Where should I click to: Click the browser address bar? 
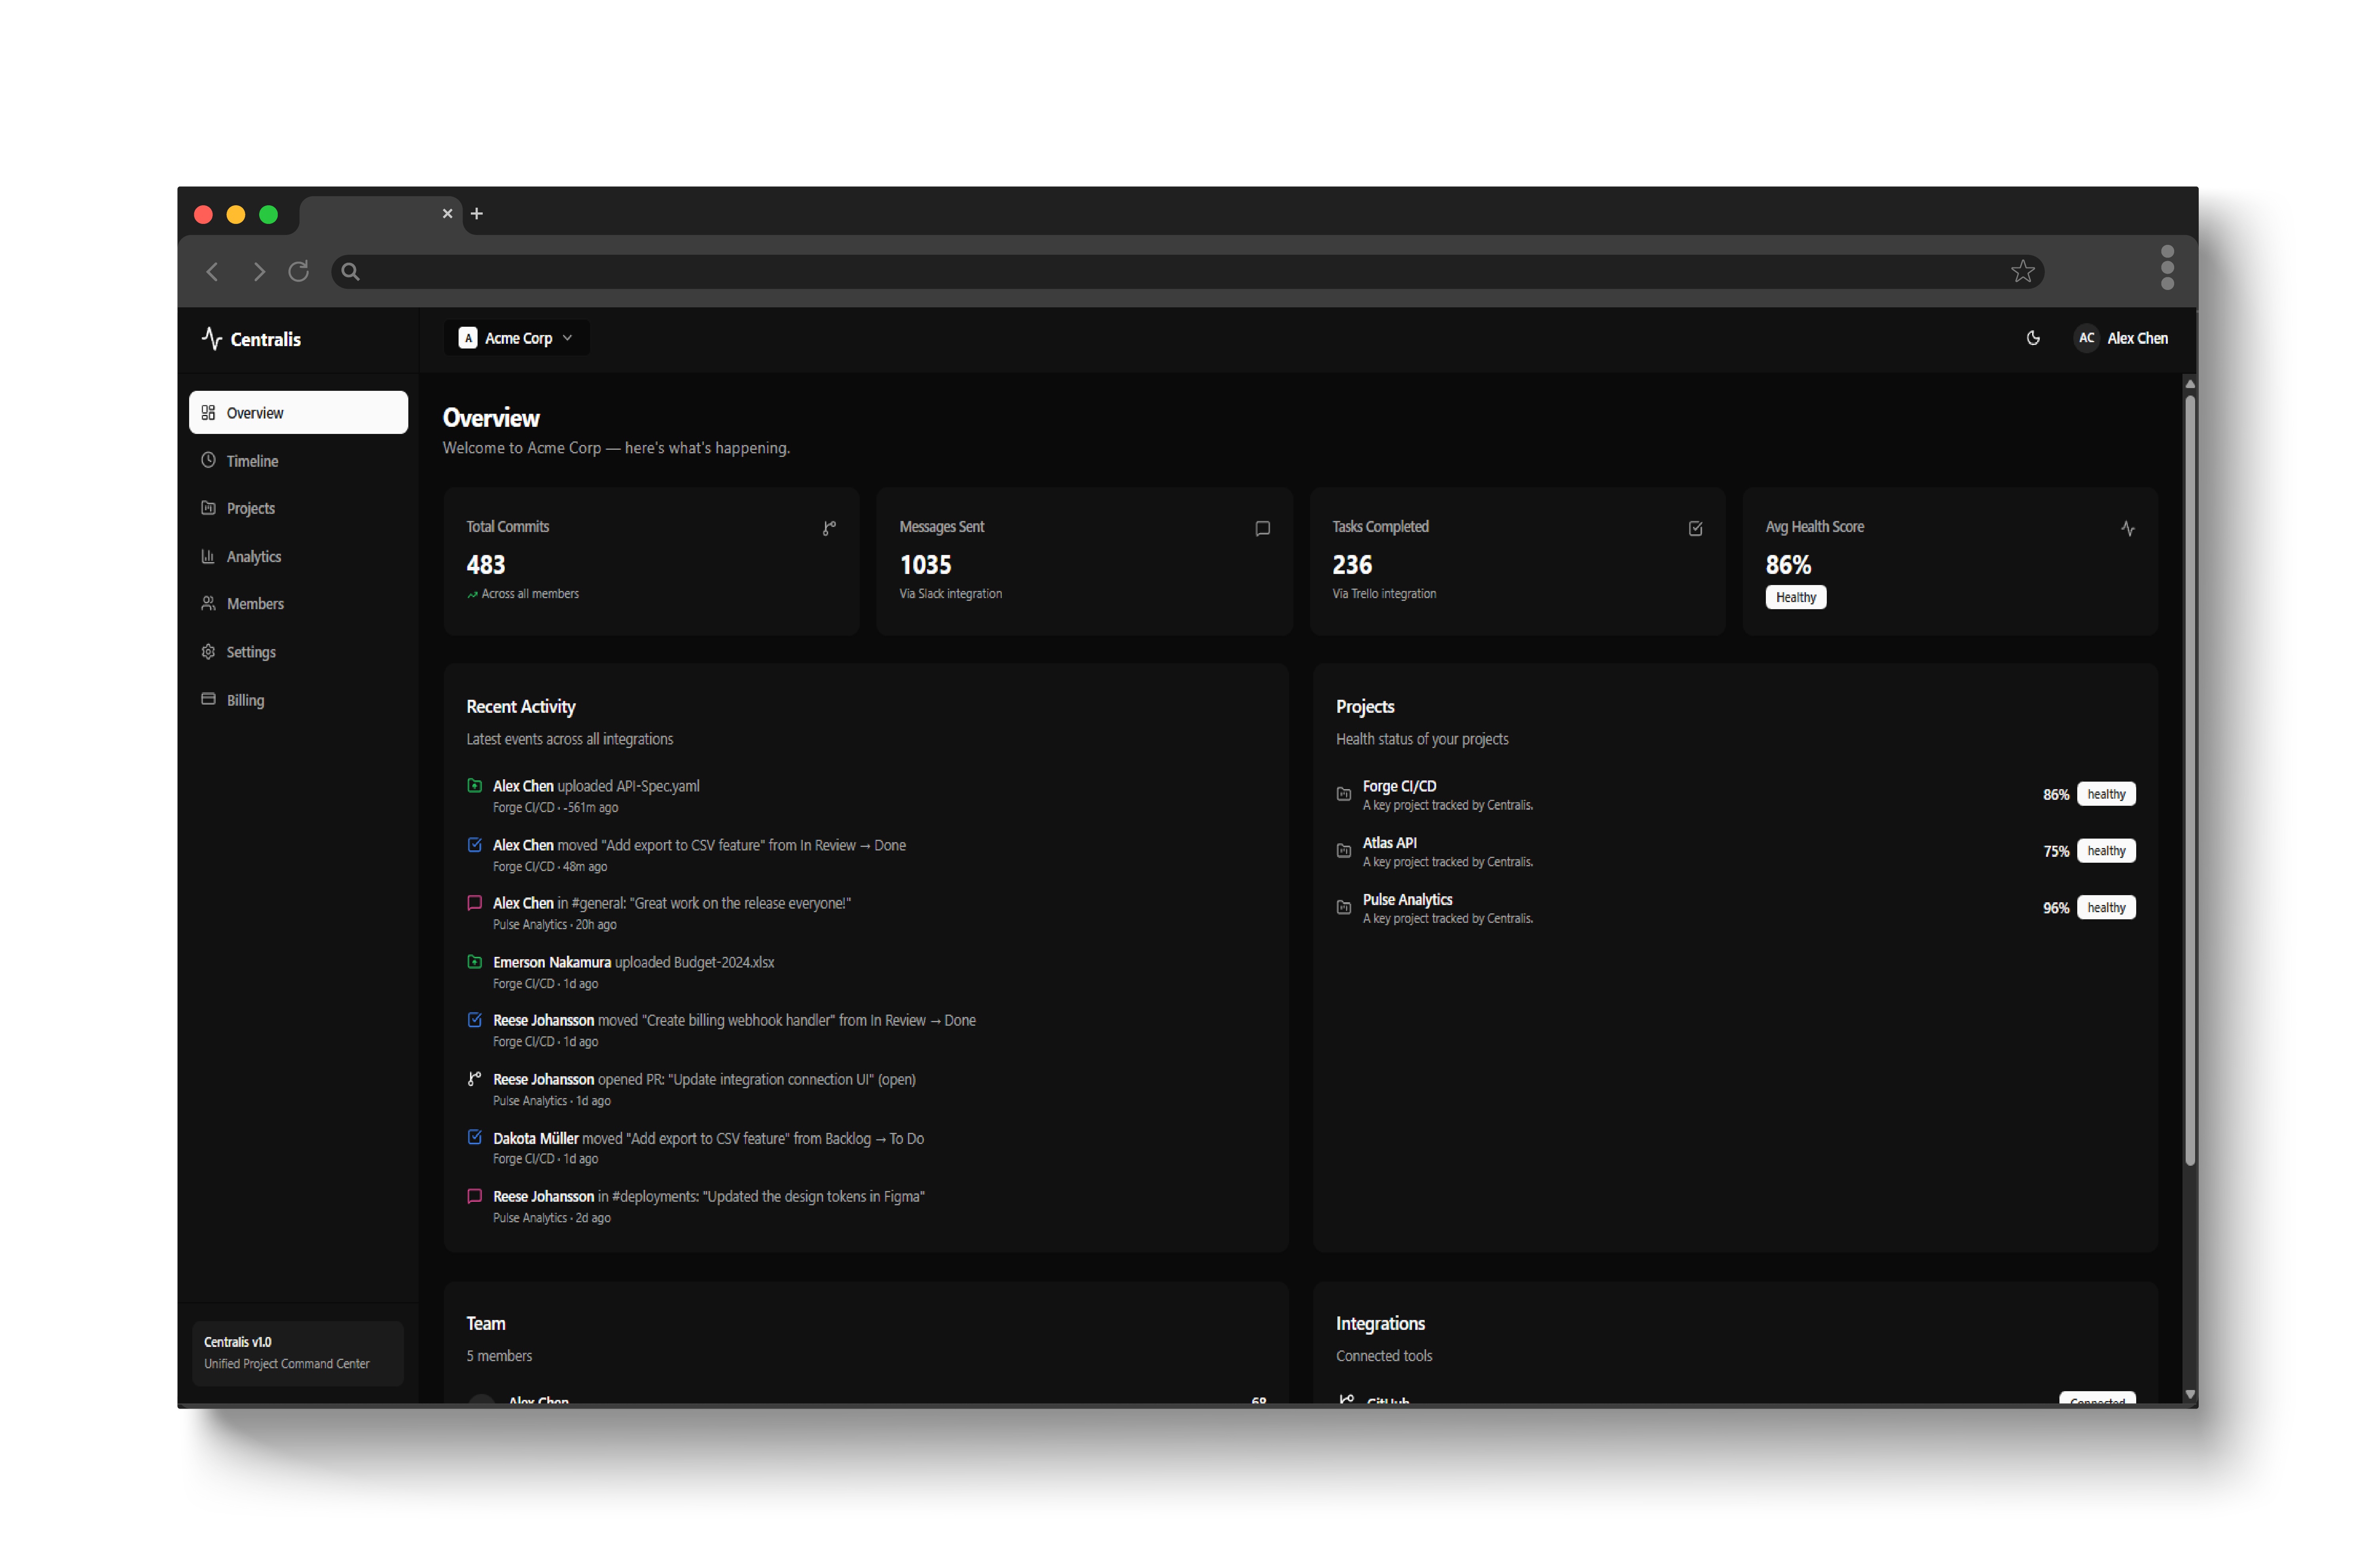pyautogui.click(x=1187, y=272)
